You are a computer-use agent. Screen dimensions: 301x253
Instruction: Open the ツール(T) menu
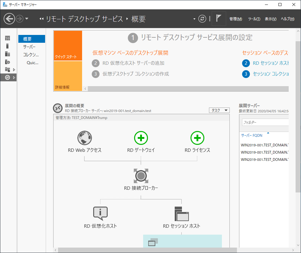[254, 19]
